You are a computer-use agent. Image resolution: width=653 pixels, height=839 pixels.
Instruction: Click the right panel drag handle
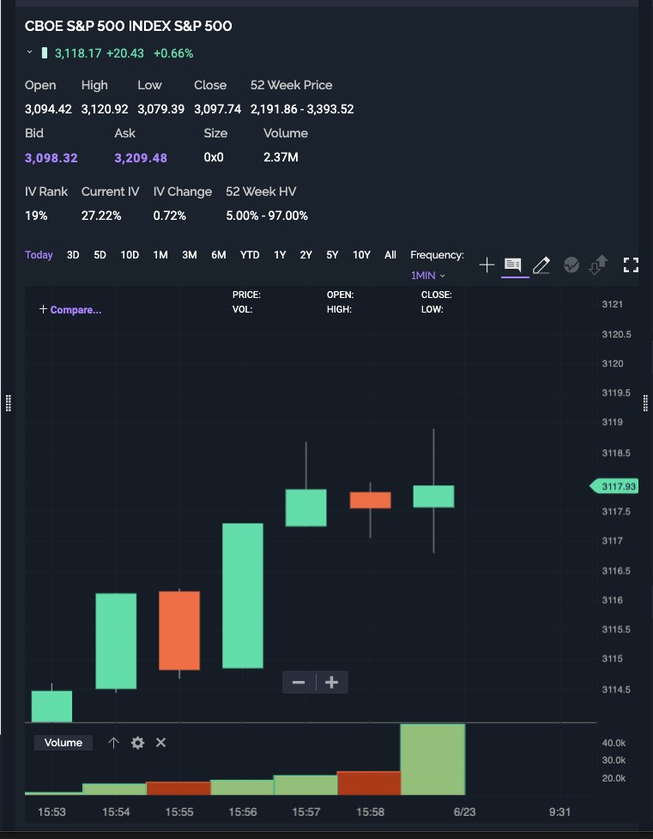click(645, 403)
